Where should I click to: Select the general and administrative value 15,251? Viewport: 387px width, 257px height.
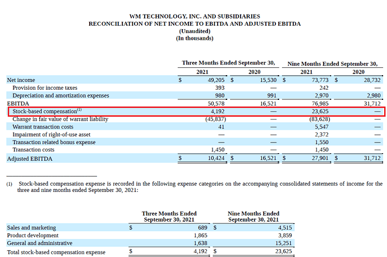pos(284,243)
